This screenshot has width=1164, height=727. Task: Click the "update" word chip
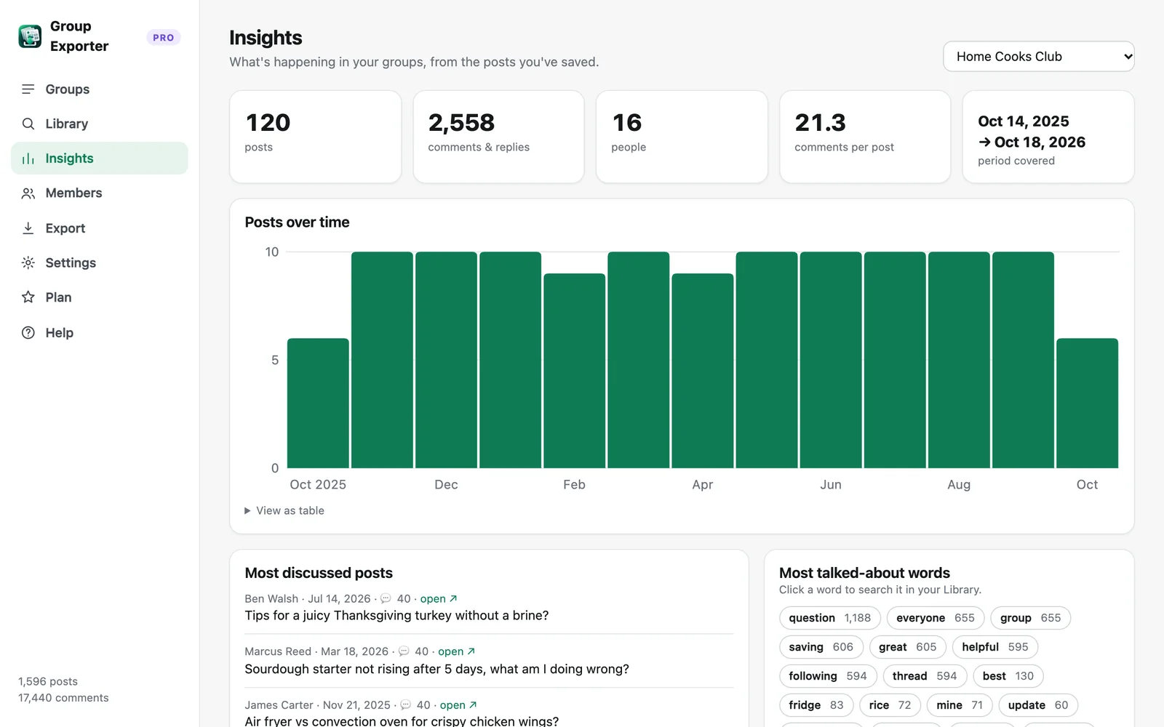coord(1038,705)
